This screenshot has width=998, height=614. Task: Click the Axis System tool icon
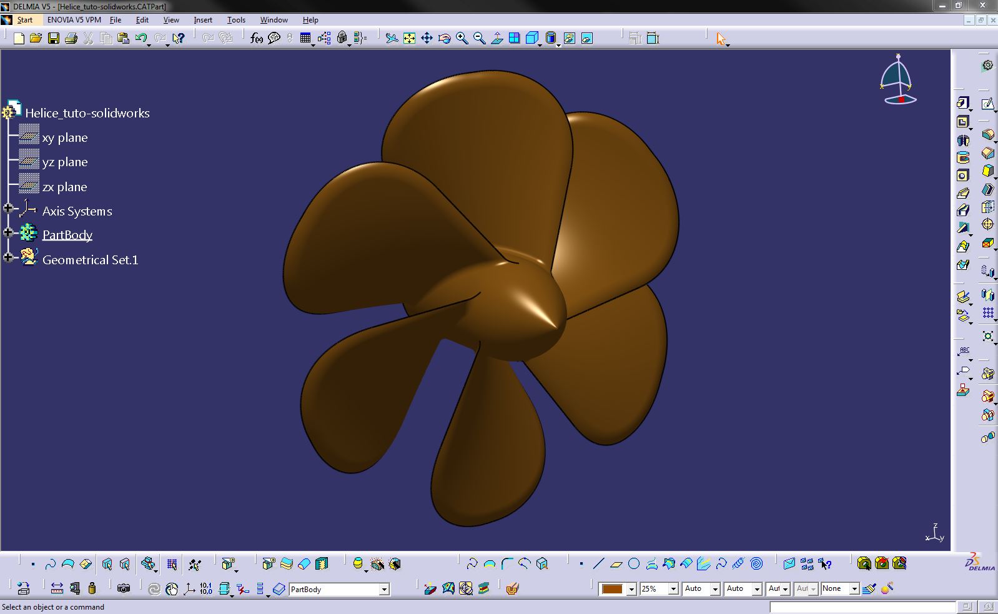pyautogui.click(x=189, y=588)
